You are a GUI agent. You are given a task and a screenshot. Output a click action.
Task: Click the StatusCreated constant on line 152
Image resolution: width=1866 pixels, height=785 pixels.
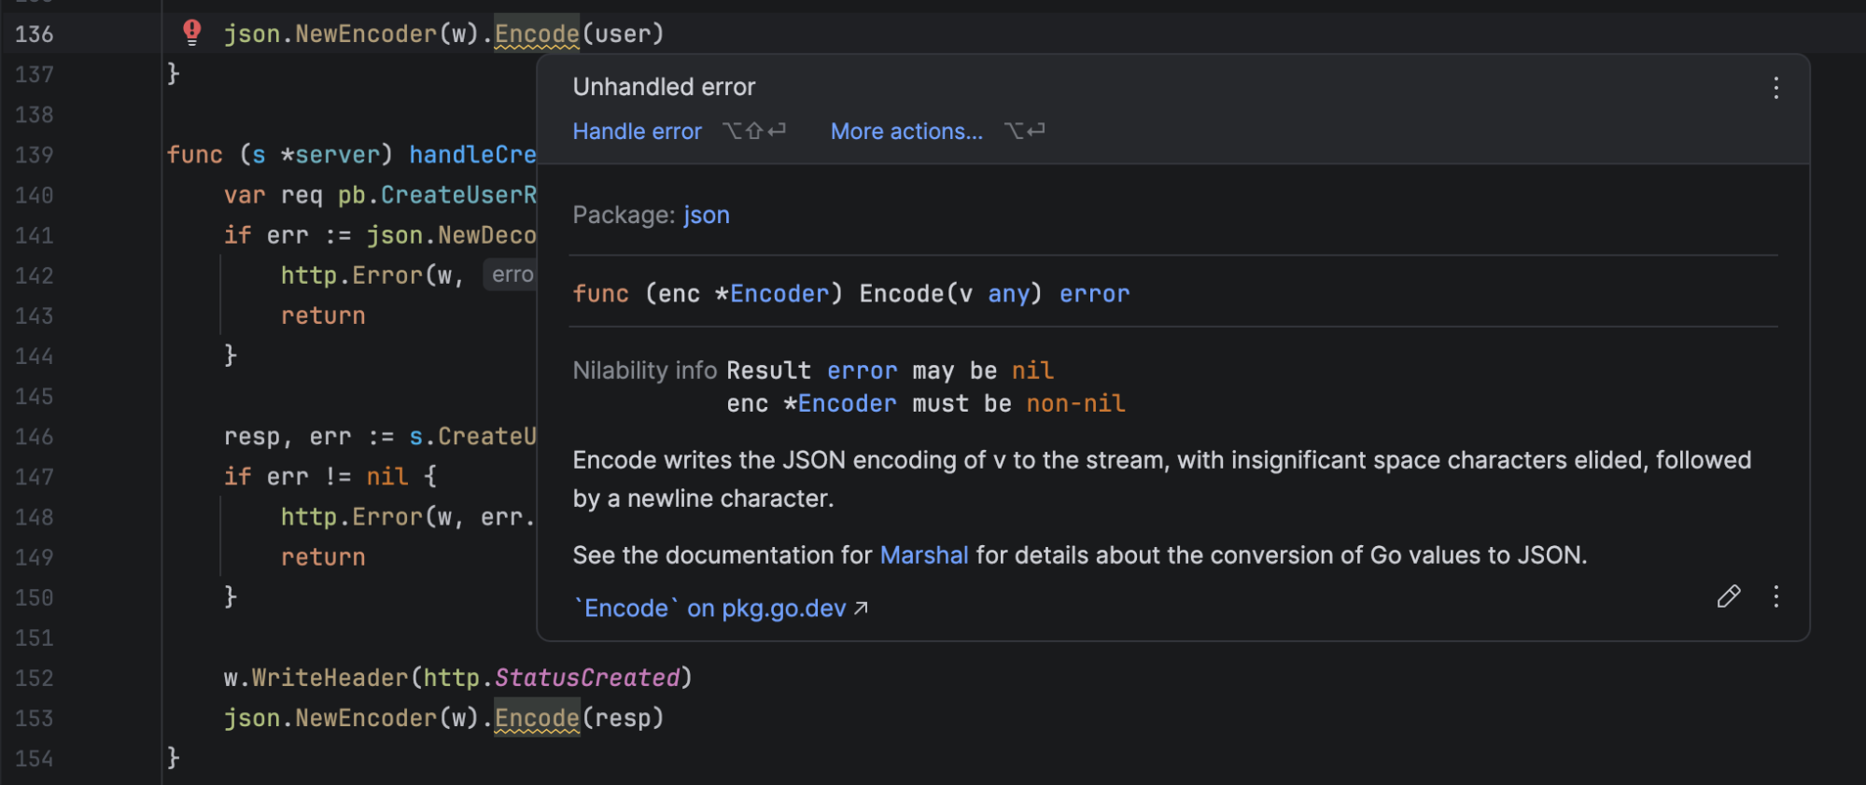(x=587, y=678)
